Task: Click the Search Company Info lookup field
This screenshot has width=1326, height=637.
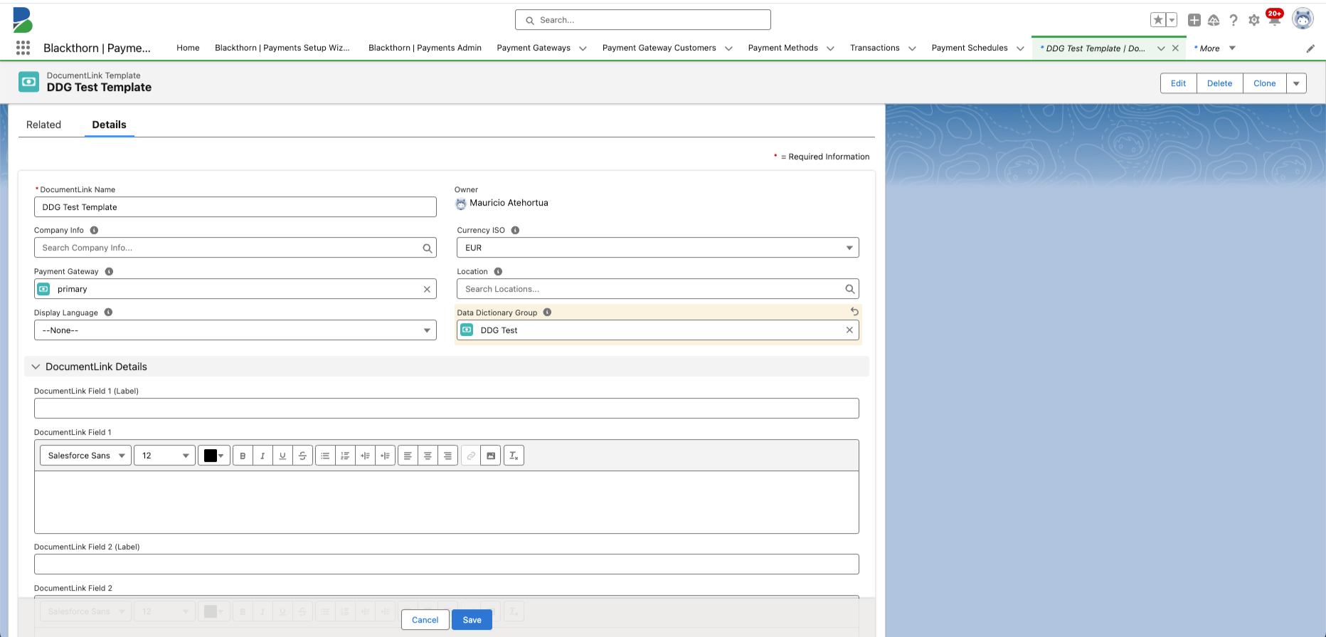Action: 235,248
